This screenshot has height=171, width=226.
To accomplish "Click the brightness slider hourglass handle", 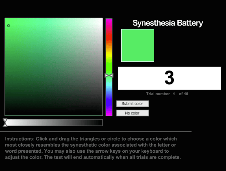I will [5, 123].
